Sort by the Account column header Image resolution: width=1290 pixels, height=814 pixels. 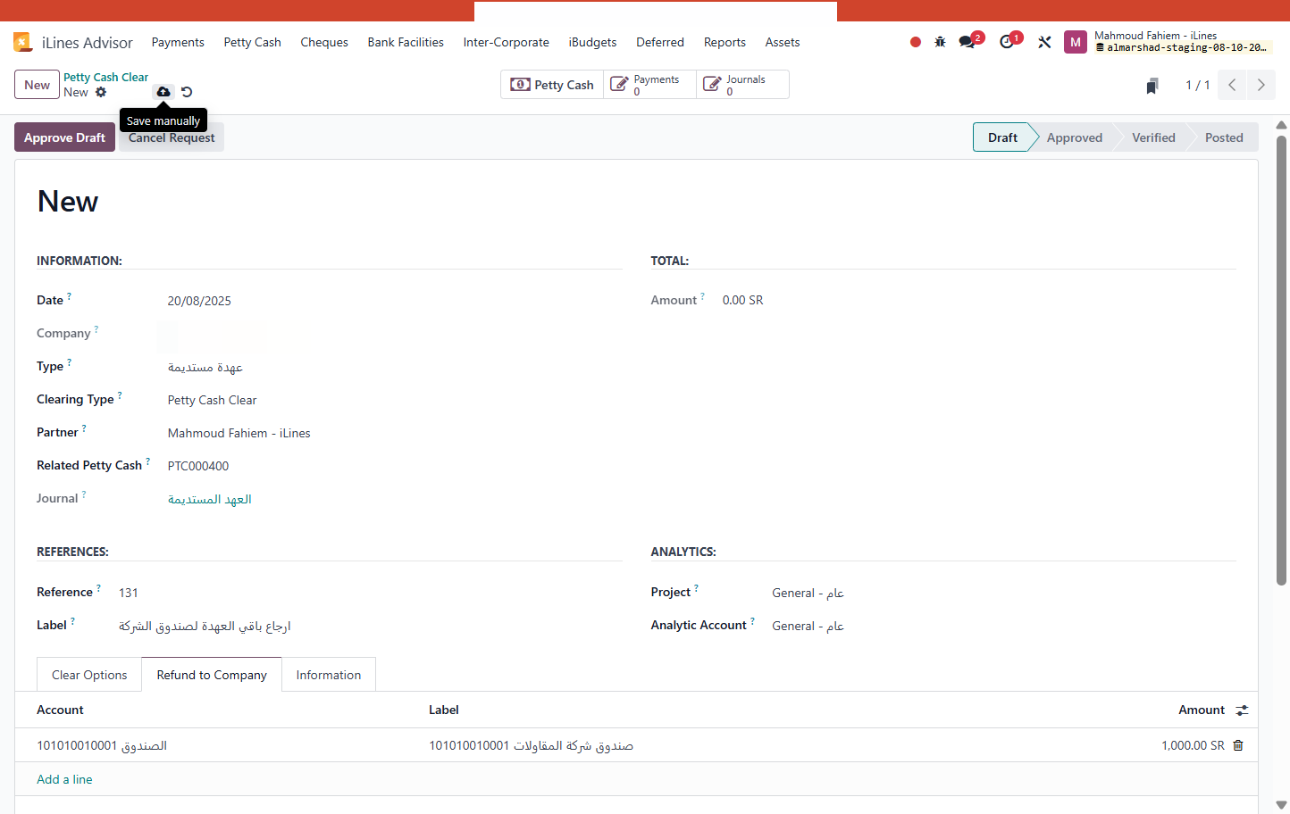60,710
